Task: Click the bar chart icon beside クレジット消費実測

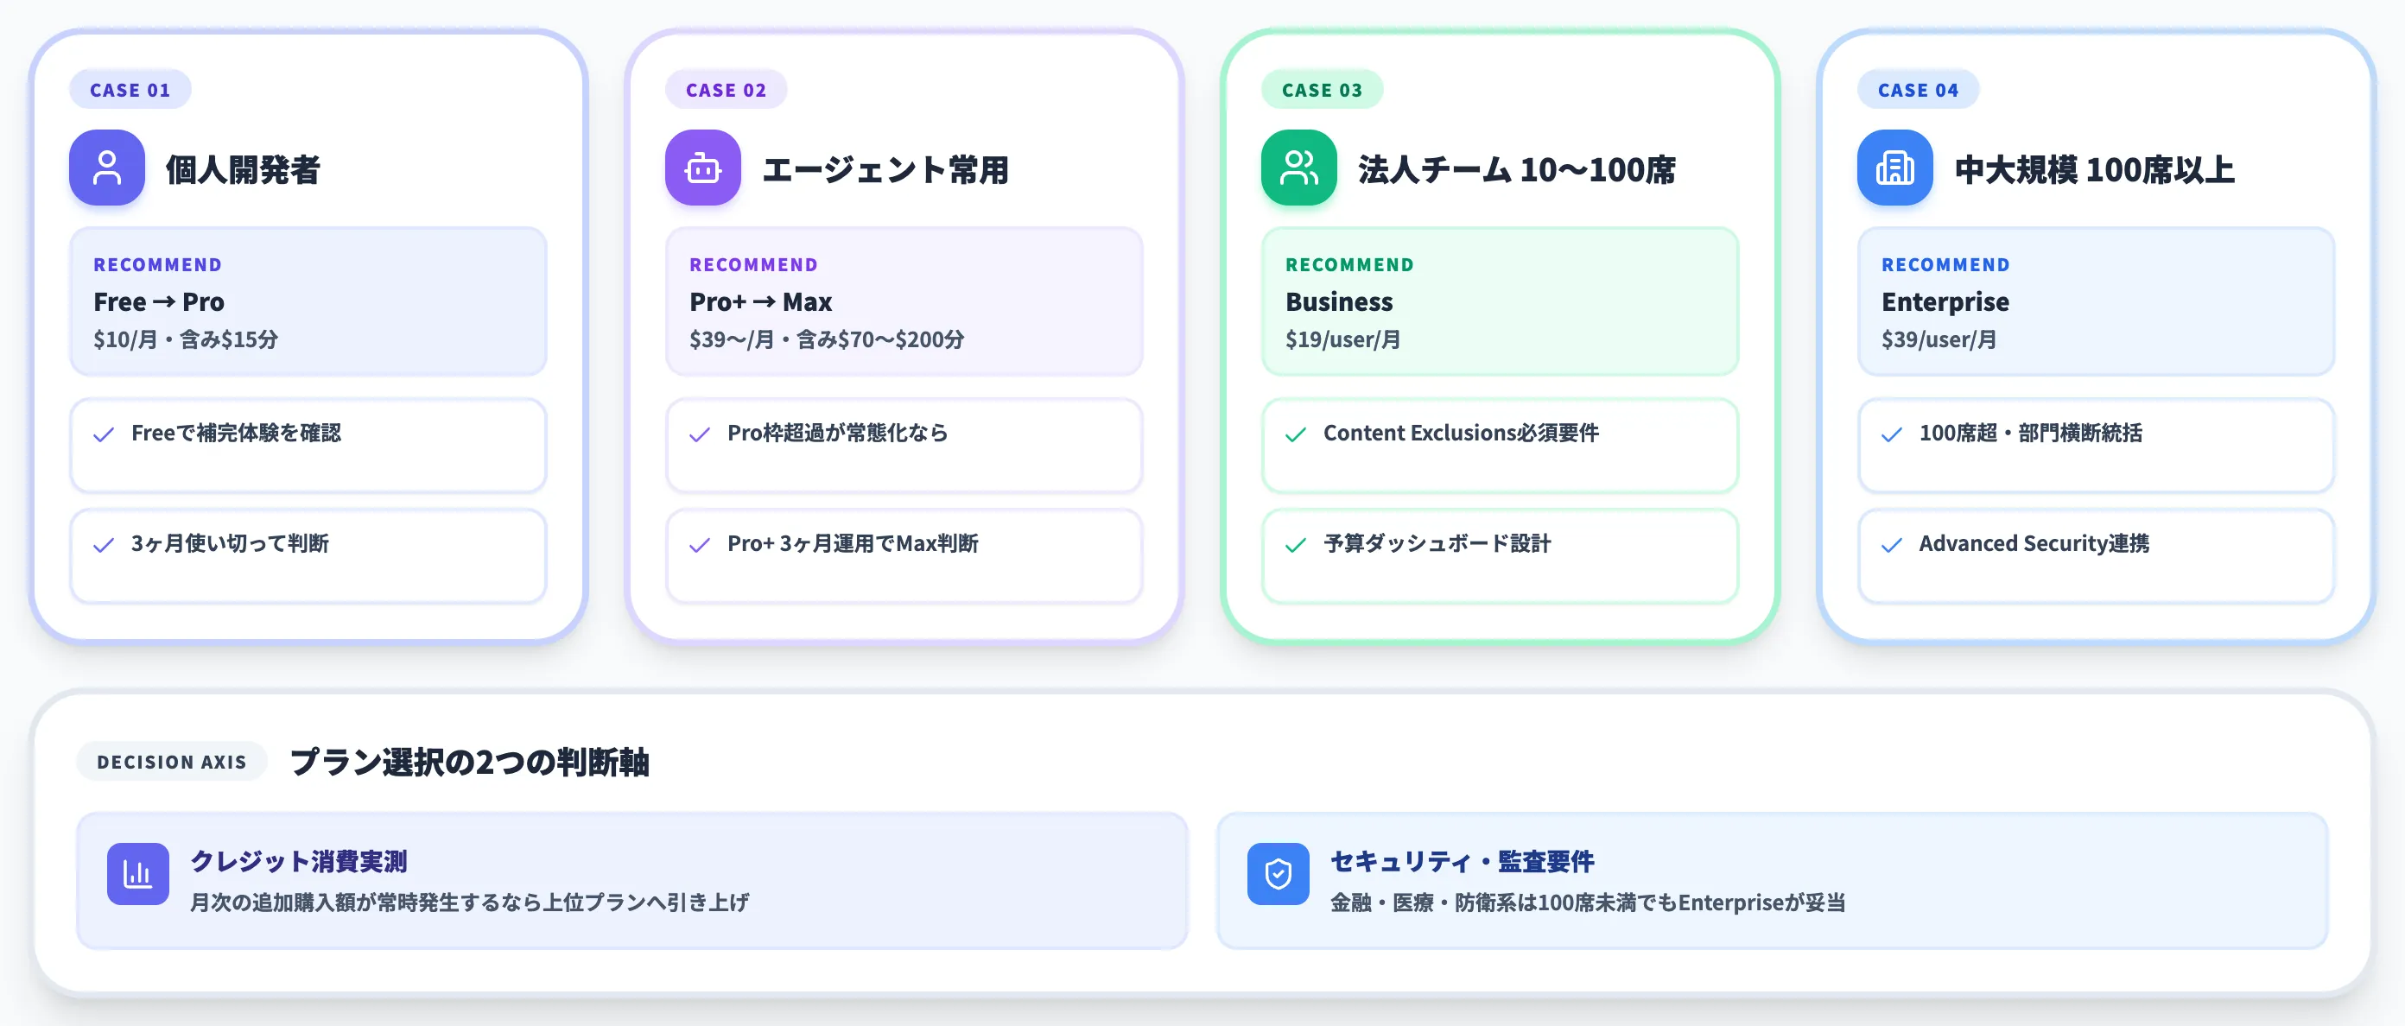Action: click(138, 874)
